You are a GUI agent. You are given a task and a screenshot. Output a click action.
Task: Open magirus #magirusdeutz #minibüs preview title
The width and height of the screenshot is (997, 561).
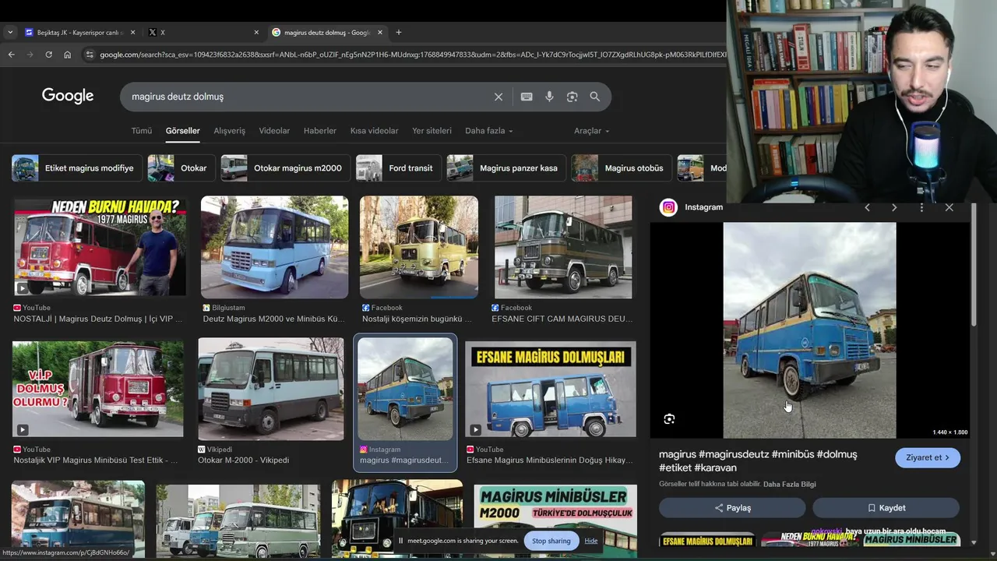[x=758, y=460]
